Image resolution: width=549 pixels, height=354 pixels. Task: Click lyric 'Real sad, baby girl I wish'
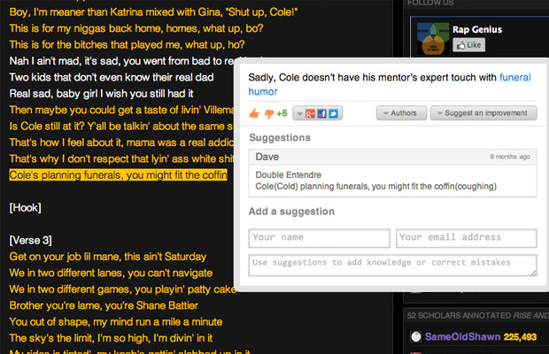(101, 94)
